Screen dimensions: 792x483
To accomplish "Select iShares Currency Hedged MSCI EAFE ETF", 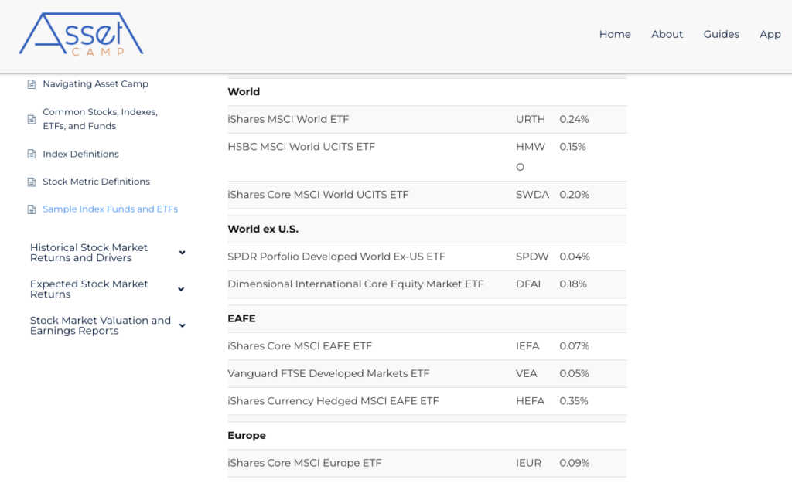I will point(333,401).
